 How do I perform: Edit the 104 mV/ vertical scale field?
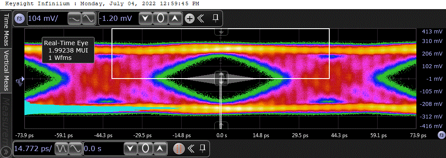pos(47,19)
